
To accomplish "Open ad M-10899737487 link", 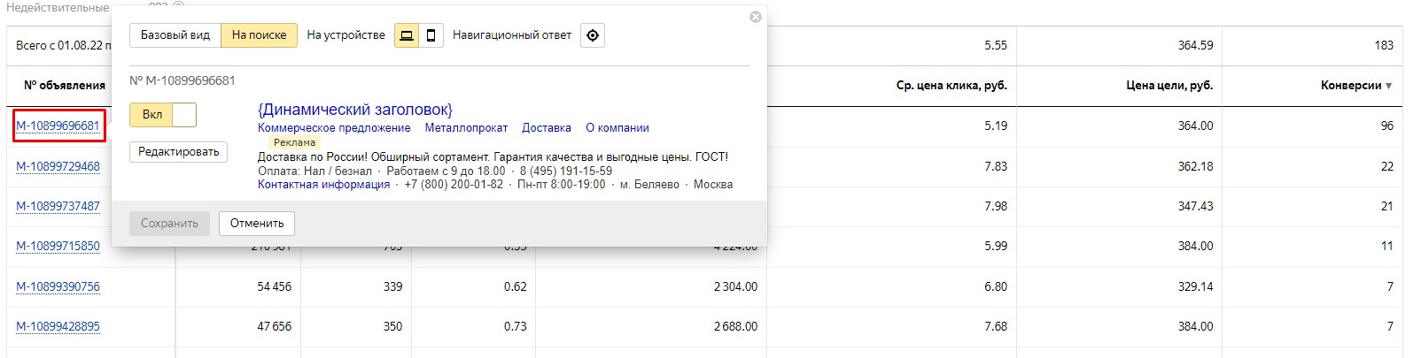I will [x=58, y=206].
